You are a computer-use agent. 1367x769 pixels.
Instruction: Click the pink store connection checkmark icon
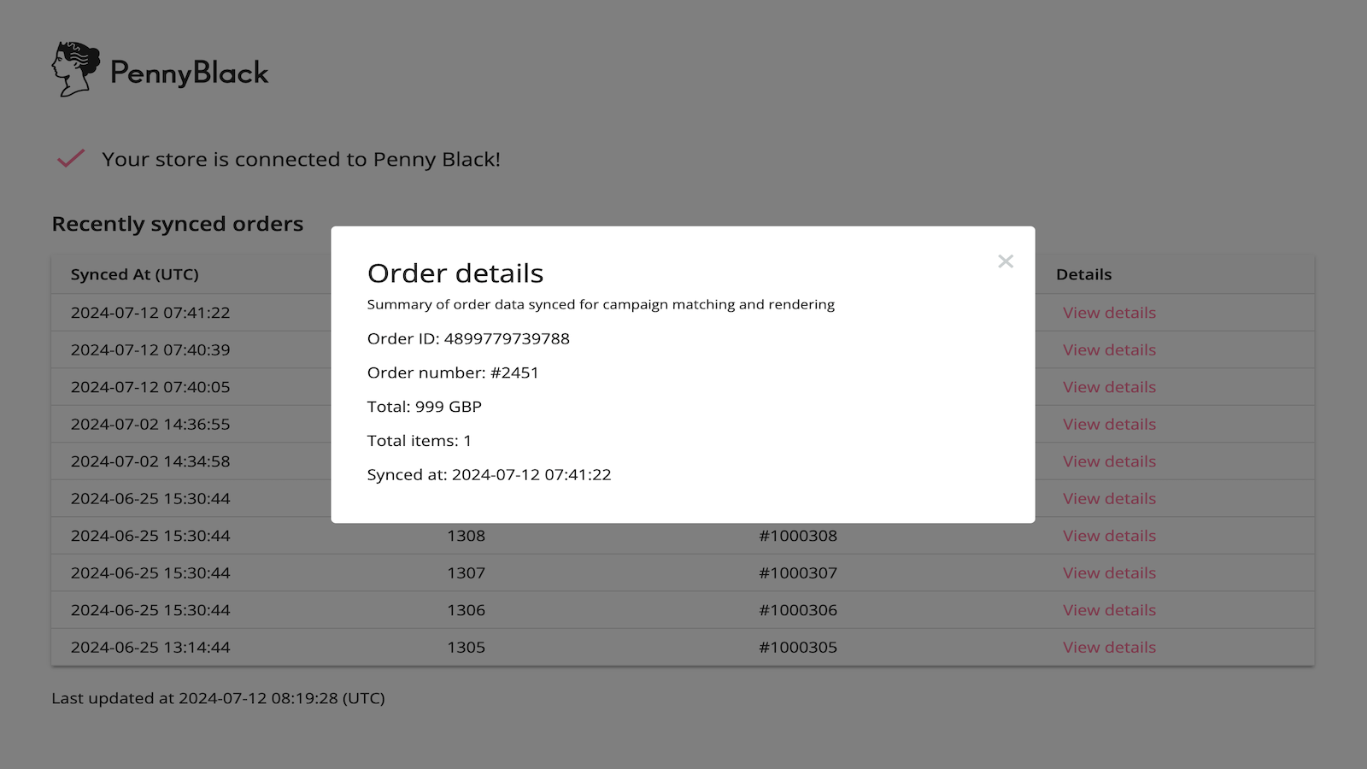(x=69, y=158)
